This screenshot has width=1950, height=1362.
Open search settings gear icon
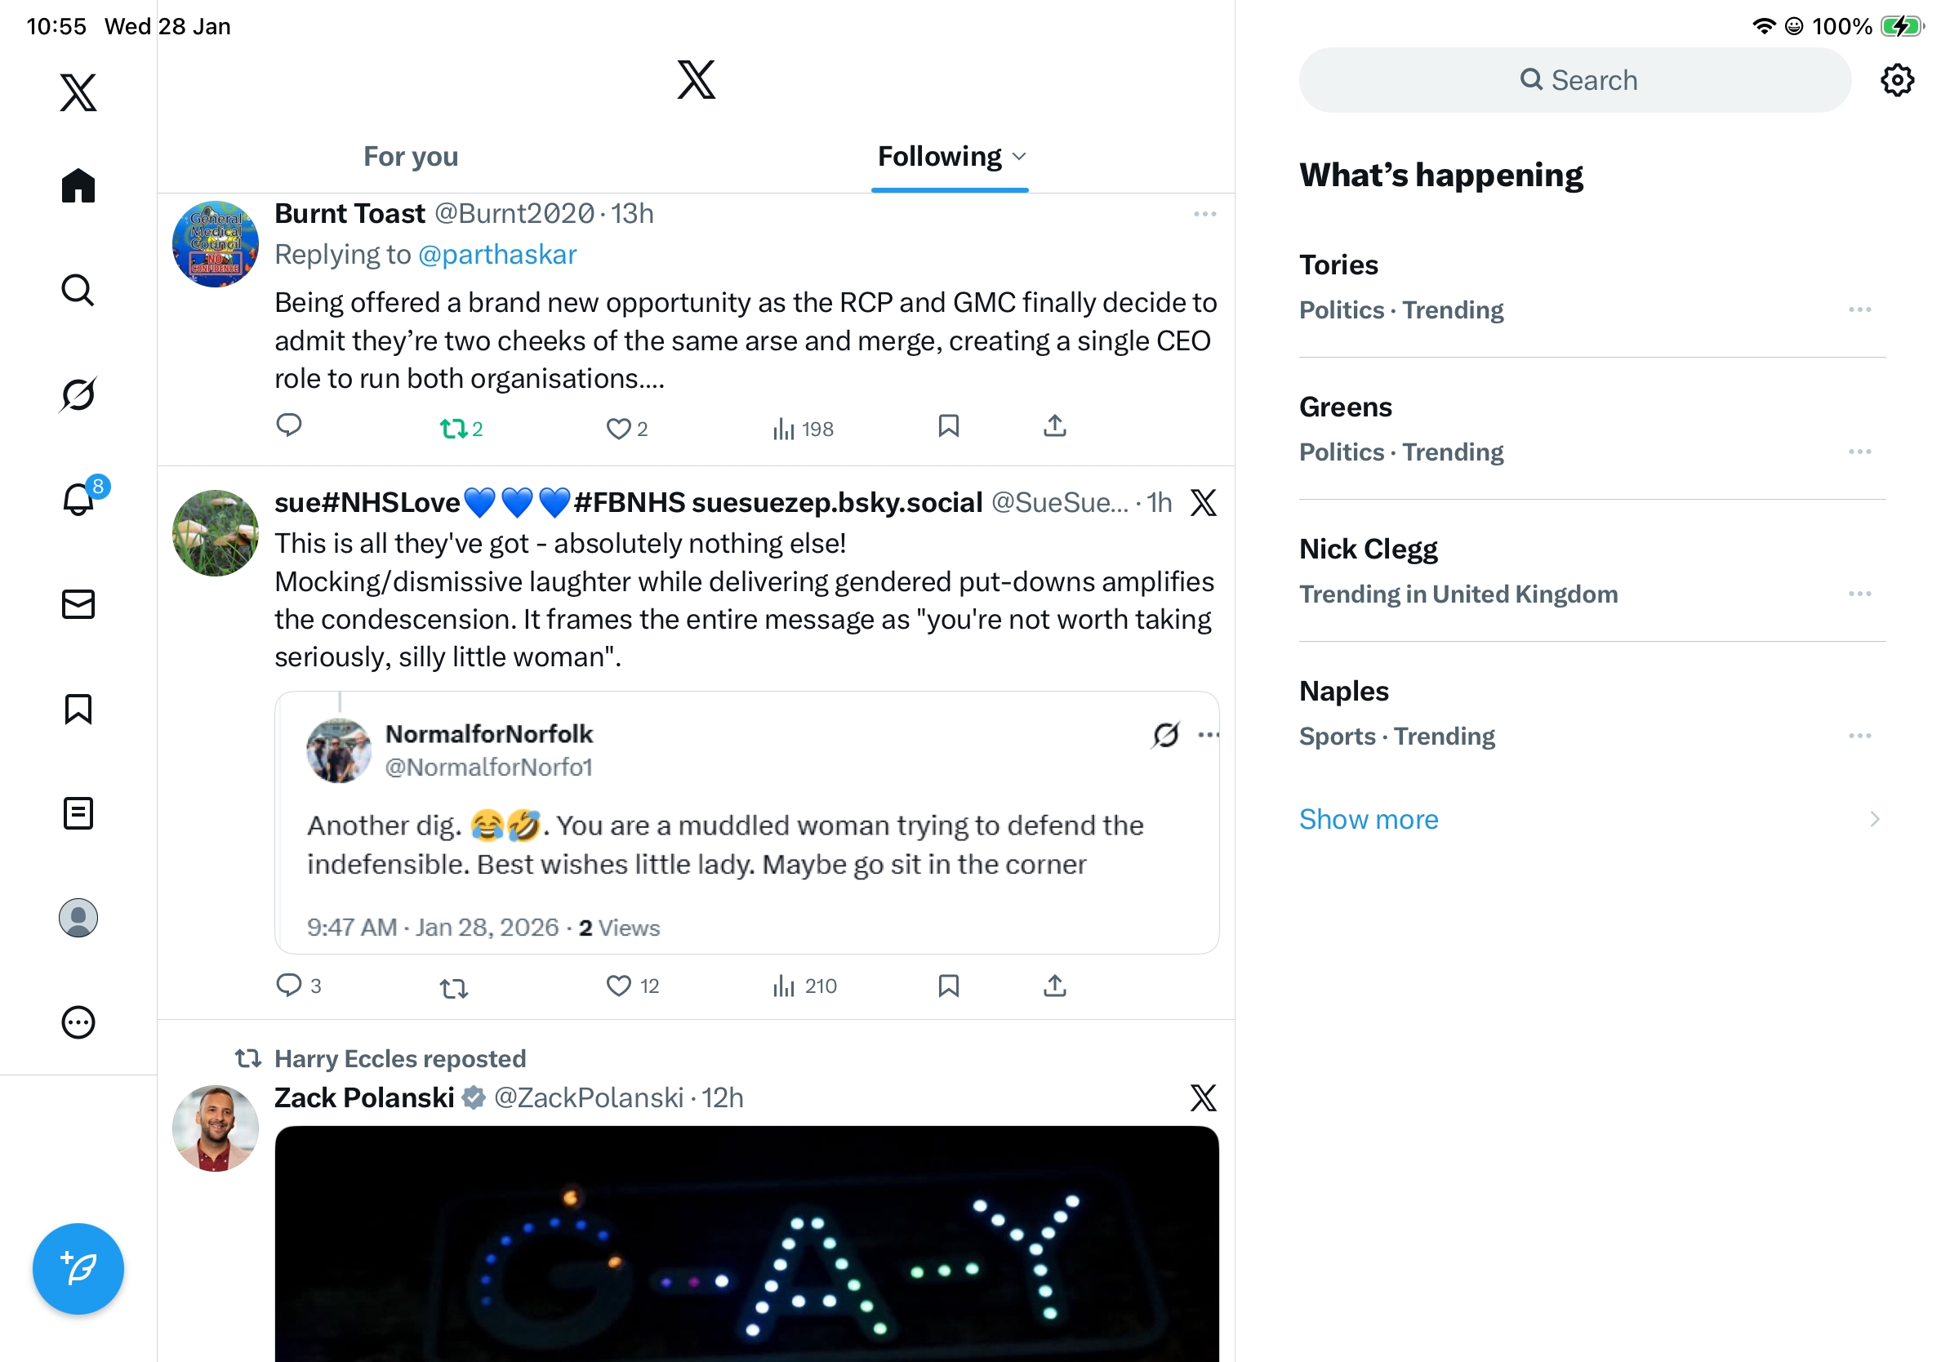(x=1896, y=81)
